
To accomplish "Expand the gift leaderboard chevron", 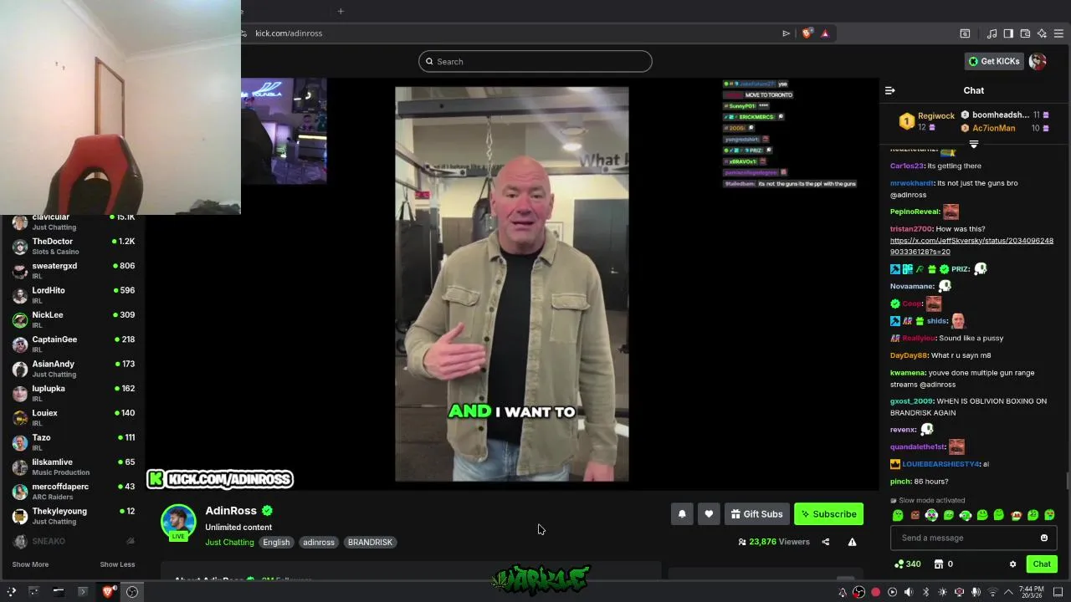I will coord(973,144).
